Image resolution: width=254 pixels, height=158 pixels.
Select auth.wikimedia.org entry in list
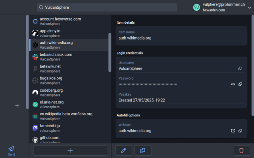[x=69, y=45]
